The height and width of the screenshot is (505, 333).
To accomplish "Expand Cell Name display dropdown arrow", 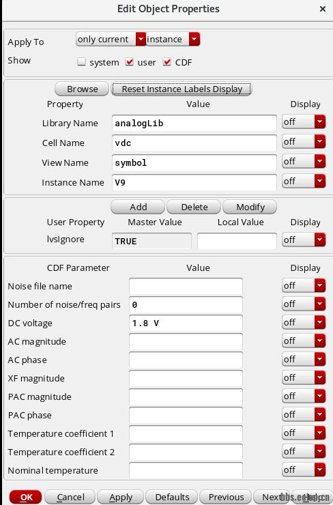I will pyautogui.click(x=320, y=142).
